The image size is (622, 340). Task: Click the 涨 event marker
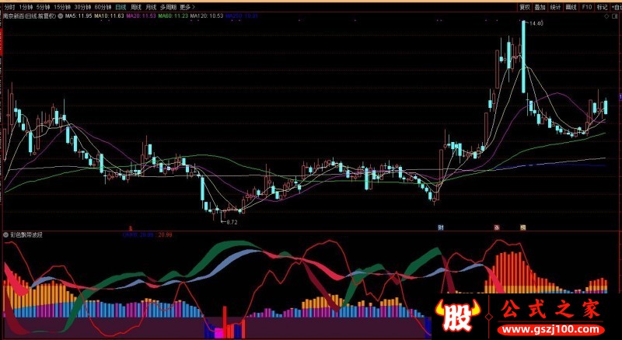point(497,227)
